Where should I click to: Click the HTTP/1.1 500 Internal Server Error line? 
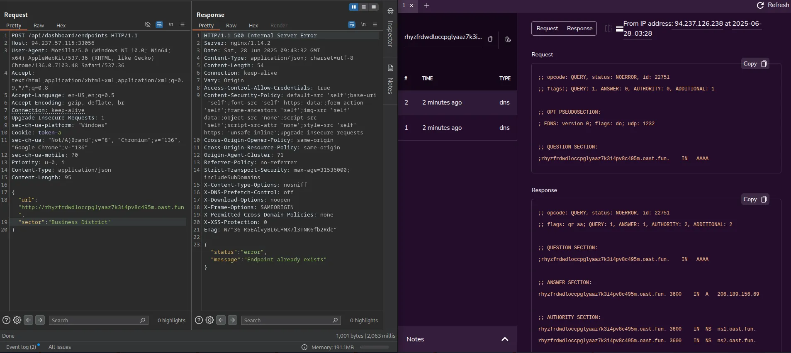pos(260,36)
